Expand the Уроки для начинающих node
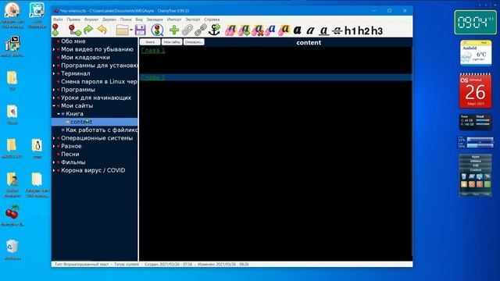500x281 pixels. click(54, 98)
